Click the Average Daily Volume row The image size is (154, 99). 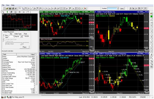click(19, 76)
